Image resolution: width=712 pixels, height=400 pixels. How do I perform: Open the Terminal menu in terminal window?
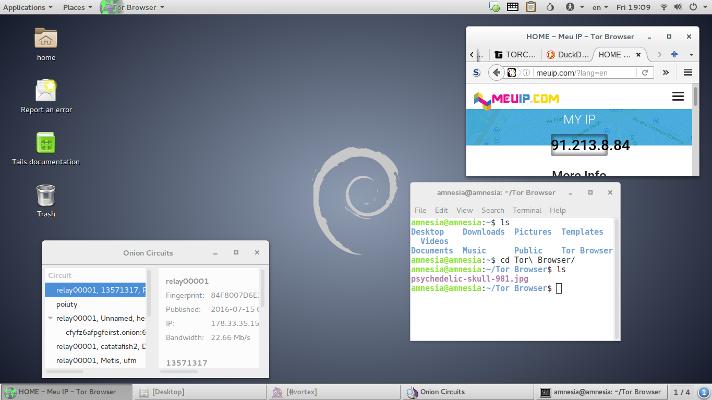tap(527, 210)
